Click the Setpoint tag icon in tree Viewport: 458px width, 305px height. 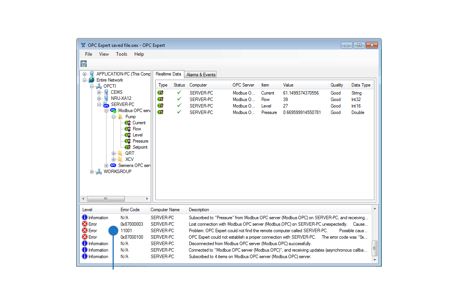[128, 147]
